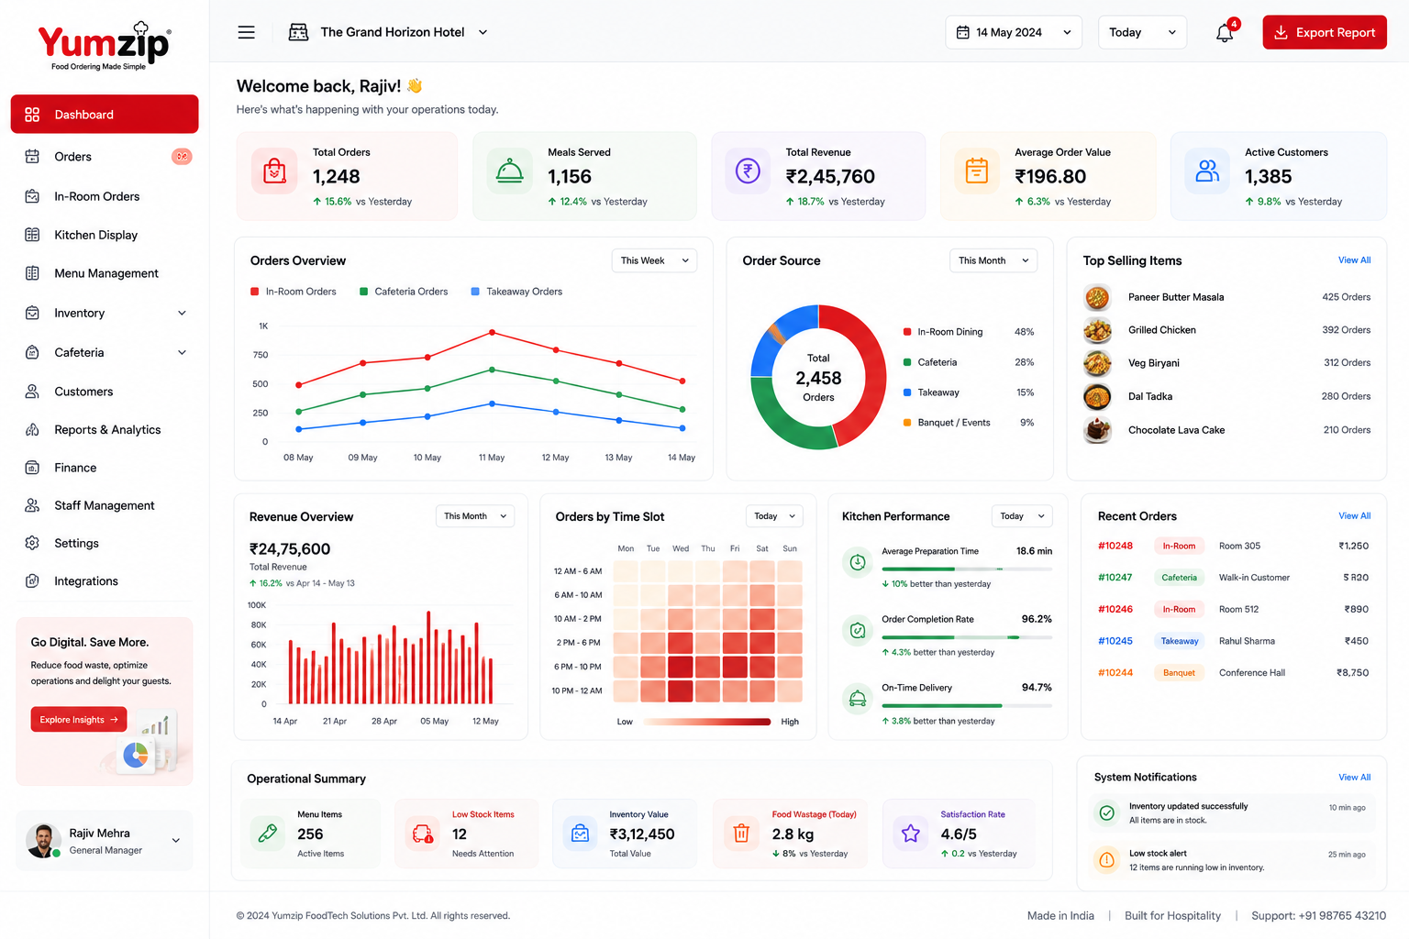Screen dimensions: 1409x939
Task: Click the Menu Items utensil icon
Action: [268, 833]
